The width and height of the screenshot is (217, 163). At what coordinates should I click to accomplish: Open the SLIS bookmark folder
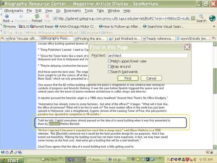24,27
